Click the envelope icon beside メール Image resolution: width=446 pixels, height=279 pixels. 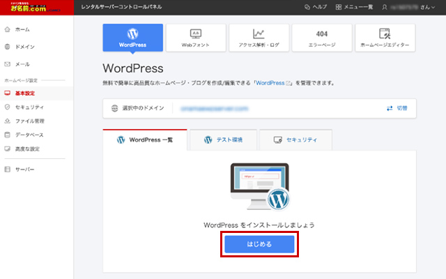8,64
